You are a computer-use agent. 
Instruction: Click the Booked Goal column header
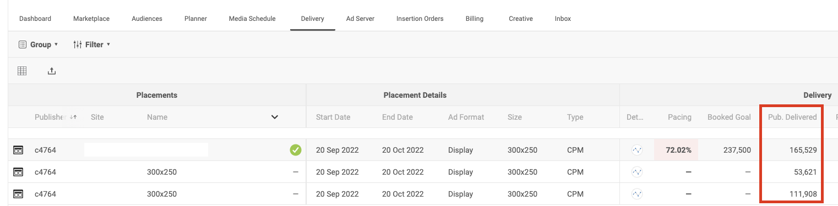pyautogui.click(x=729, y=117)
